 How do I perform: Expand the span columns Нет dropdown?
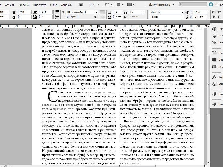(x=143, y=12)
